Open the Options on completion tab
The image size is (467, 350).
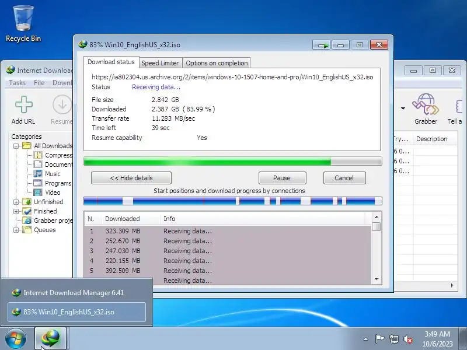(x=217, y=63)
